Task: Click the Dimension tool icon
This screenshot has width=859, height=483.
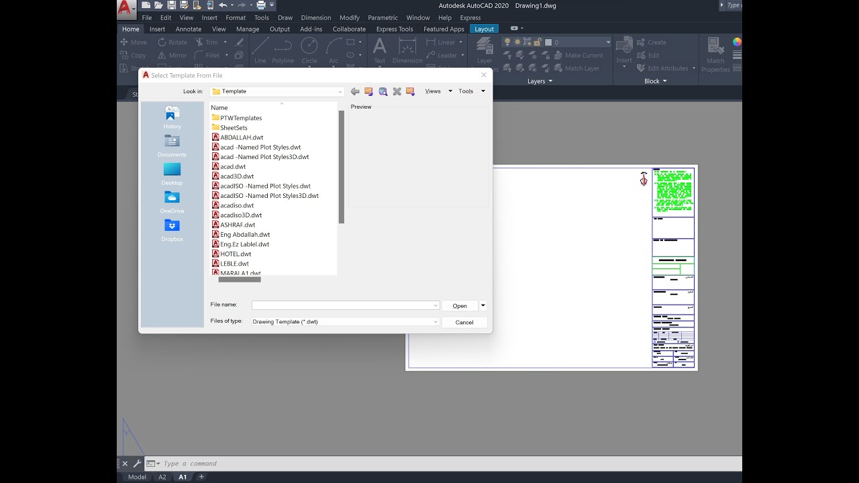Action: (407, 51)
